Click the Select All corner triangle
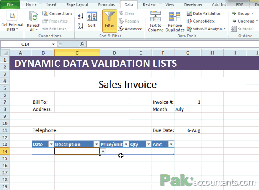The height and width of the screenshot is (190, 259). click(x=5, y=53)
